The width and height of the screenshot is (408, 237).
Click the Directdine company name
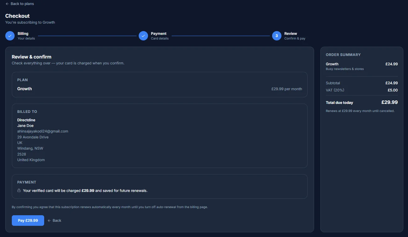click(26, 120)
